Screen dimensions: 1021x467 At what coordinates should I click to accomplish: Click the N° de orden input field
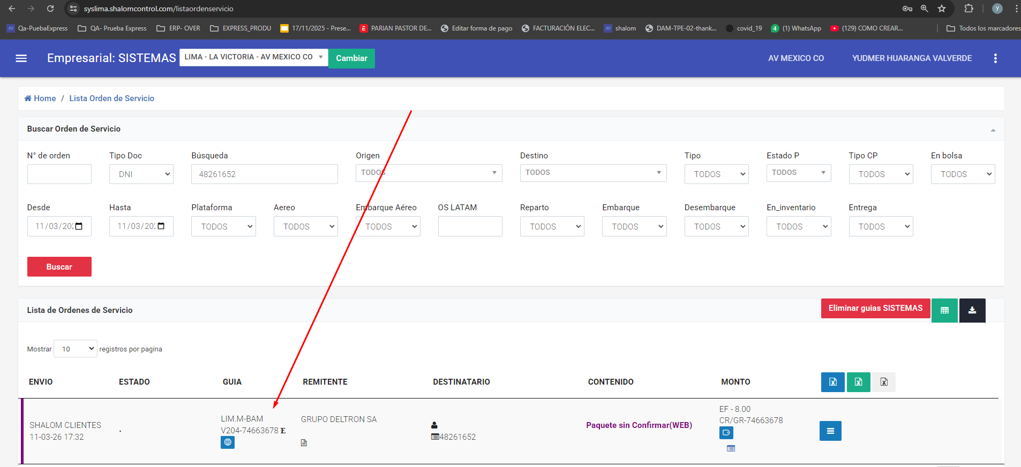coord(59,174)
